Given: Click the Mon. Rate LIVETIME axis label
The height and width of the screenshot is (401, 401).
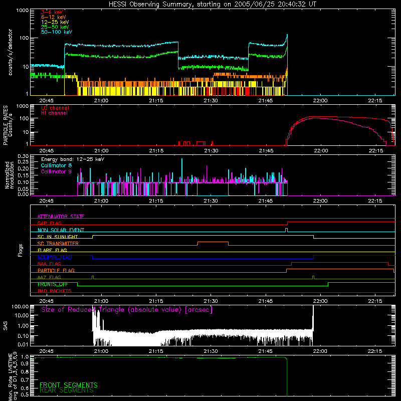Looking at the screenshot, I should pyautogui.click(x=13, y=376).
